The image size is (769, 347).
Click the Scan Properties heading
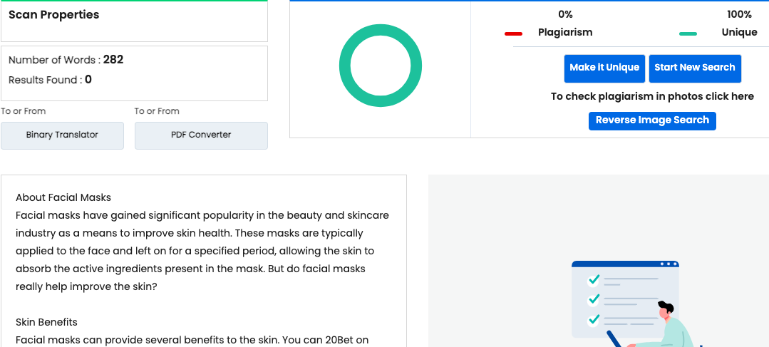(x=54, y=15)
